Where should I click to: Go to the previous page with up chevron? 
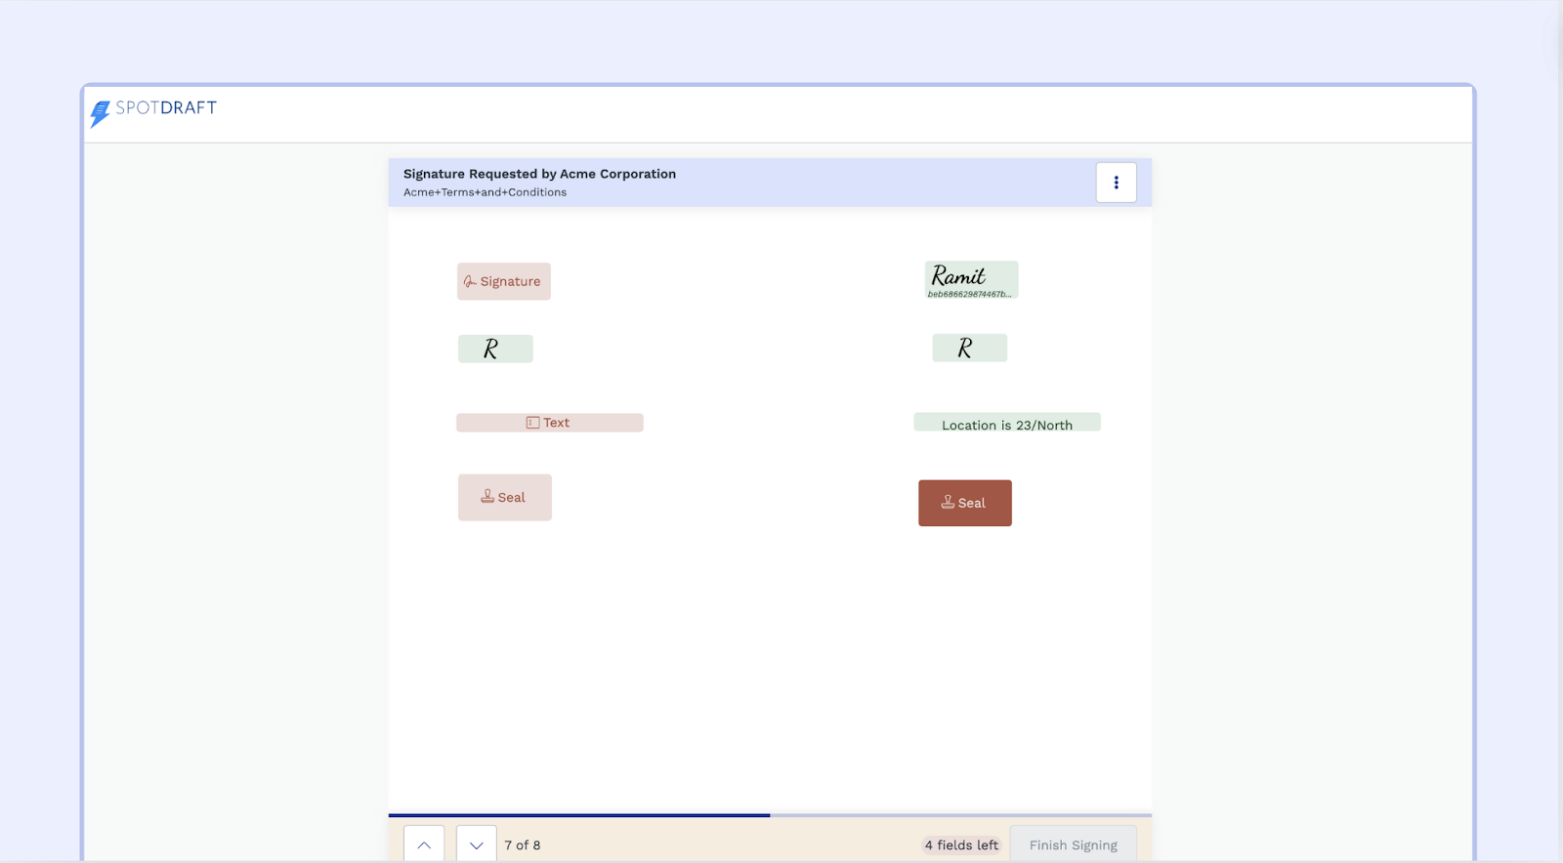424,844
